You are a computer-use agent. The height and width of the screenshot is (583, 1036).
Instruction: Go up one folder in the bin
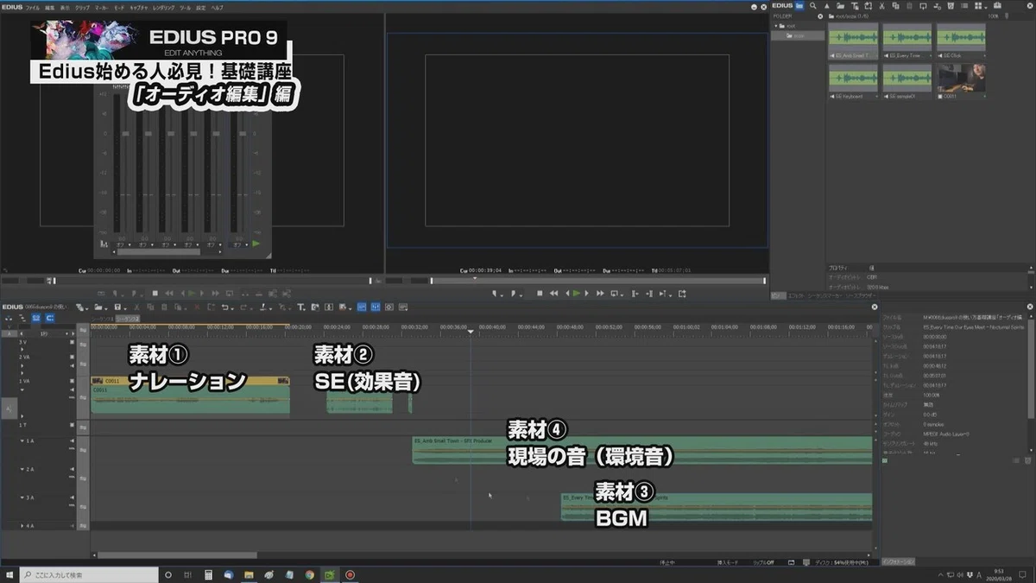pos(827,5)
